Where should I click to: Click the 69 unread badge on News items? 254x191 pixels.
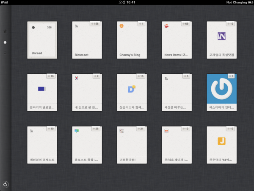pyautogui.click(x=186, y=24)
